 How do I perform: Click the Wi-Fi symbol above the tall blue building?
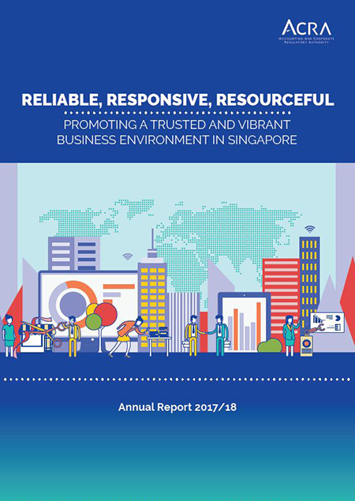pos(309,229)
